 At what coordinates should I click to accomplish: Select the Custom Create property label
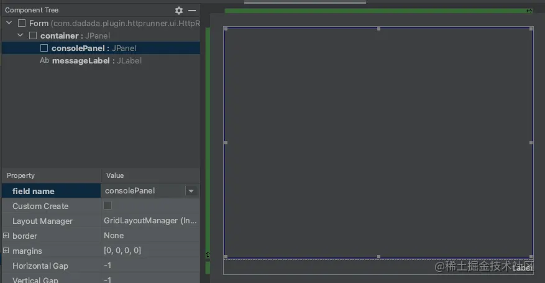coord(40,206)
